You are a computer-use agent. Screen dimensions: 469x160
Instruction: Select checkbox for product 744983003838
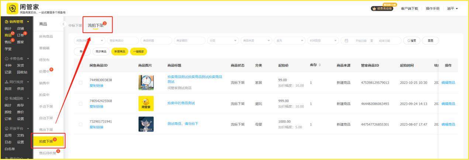click(81, 83)
